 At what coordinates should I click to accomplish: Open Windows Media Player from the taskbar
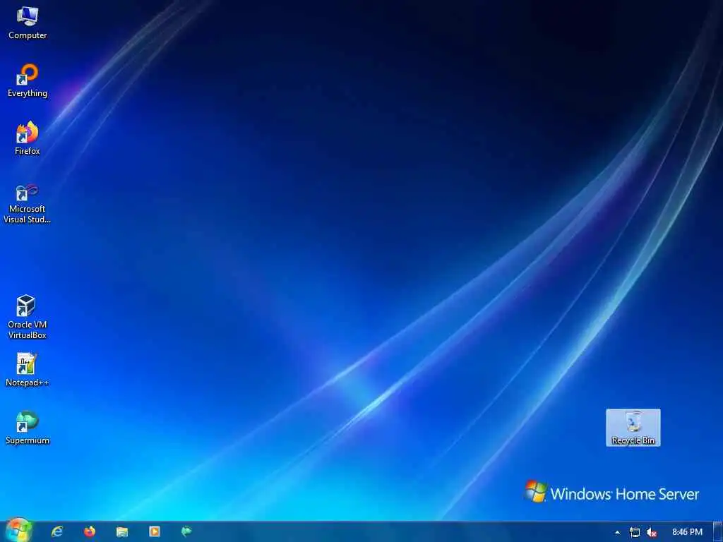(155, 532)
